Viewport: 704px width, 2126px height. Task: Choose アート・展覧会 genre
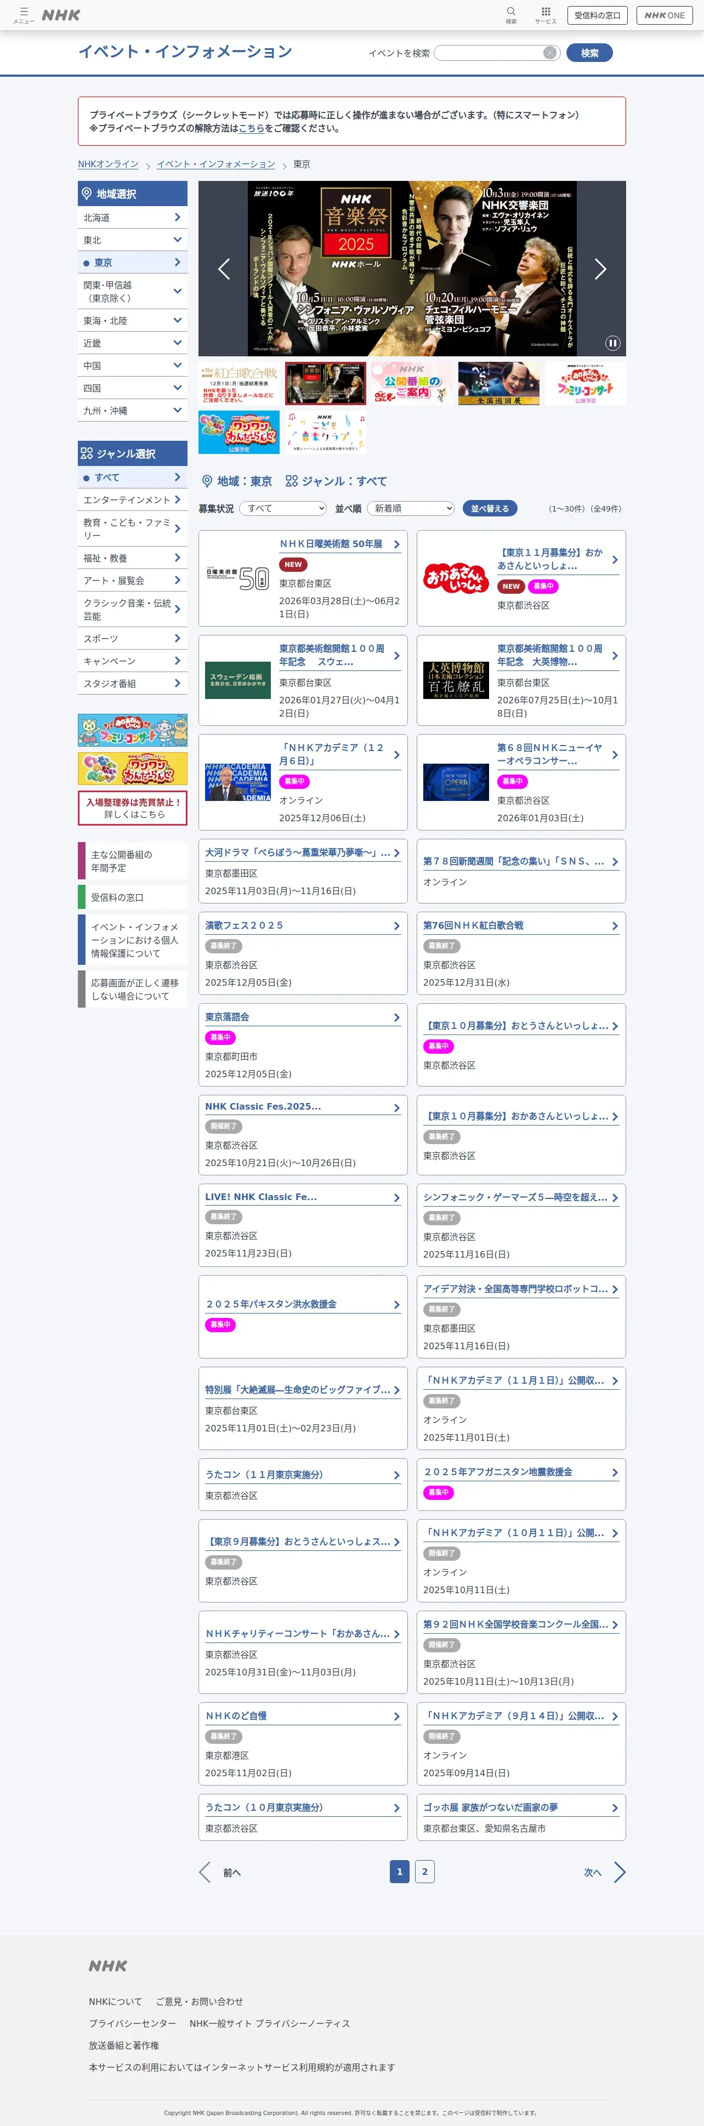point(133,581)
